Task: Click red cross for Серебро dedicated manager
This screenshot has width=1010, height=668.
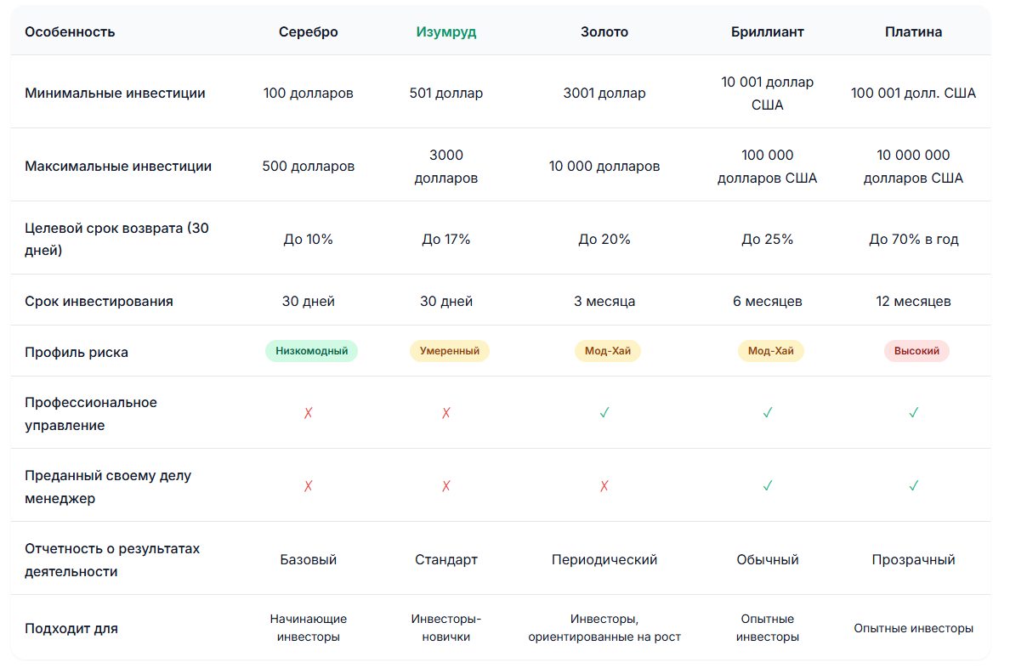Action: pos(309,486)
